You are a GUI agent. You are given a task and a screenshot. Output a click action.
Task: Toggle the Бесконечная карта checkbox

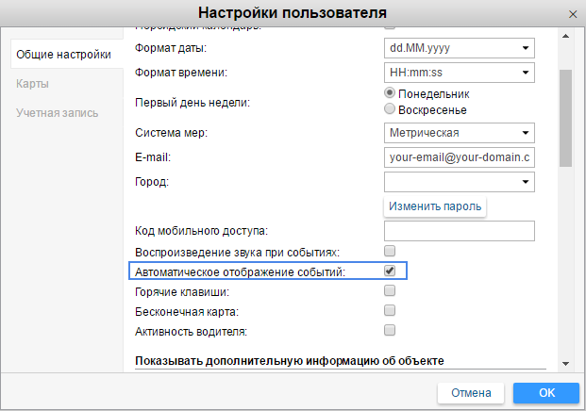click(x=390, y=311)
